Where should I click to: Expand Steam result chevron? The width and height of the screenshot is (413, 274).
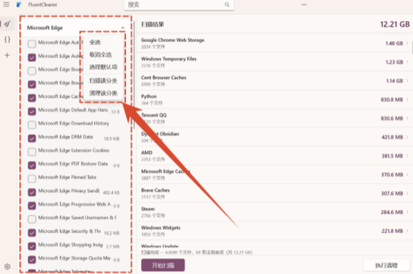click(x=407, y=212)
